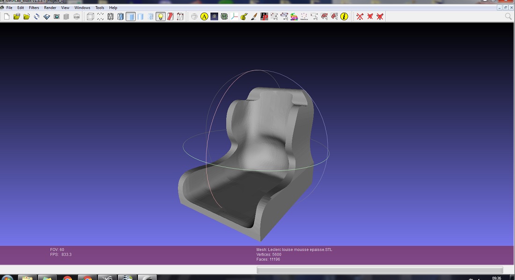This screenshot has width=515, height=280.
Task: Open the Help menu
Action: (113, 7)
